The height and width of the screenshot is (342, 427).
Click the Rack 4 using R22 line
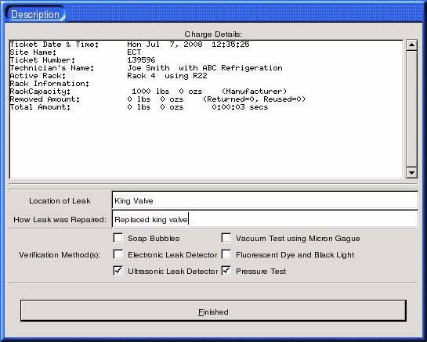(108, 76)
